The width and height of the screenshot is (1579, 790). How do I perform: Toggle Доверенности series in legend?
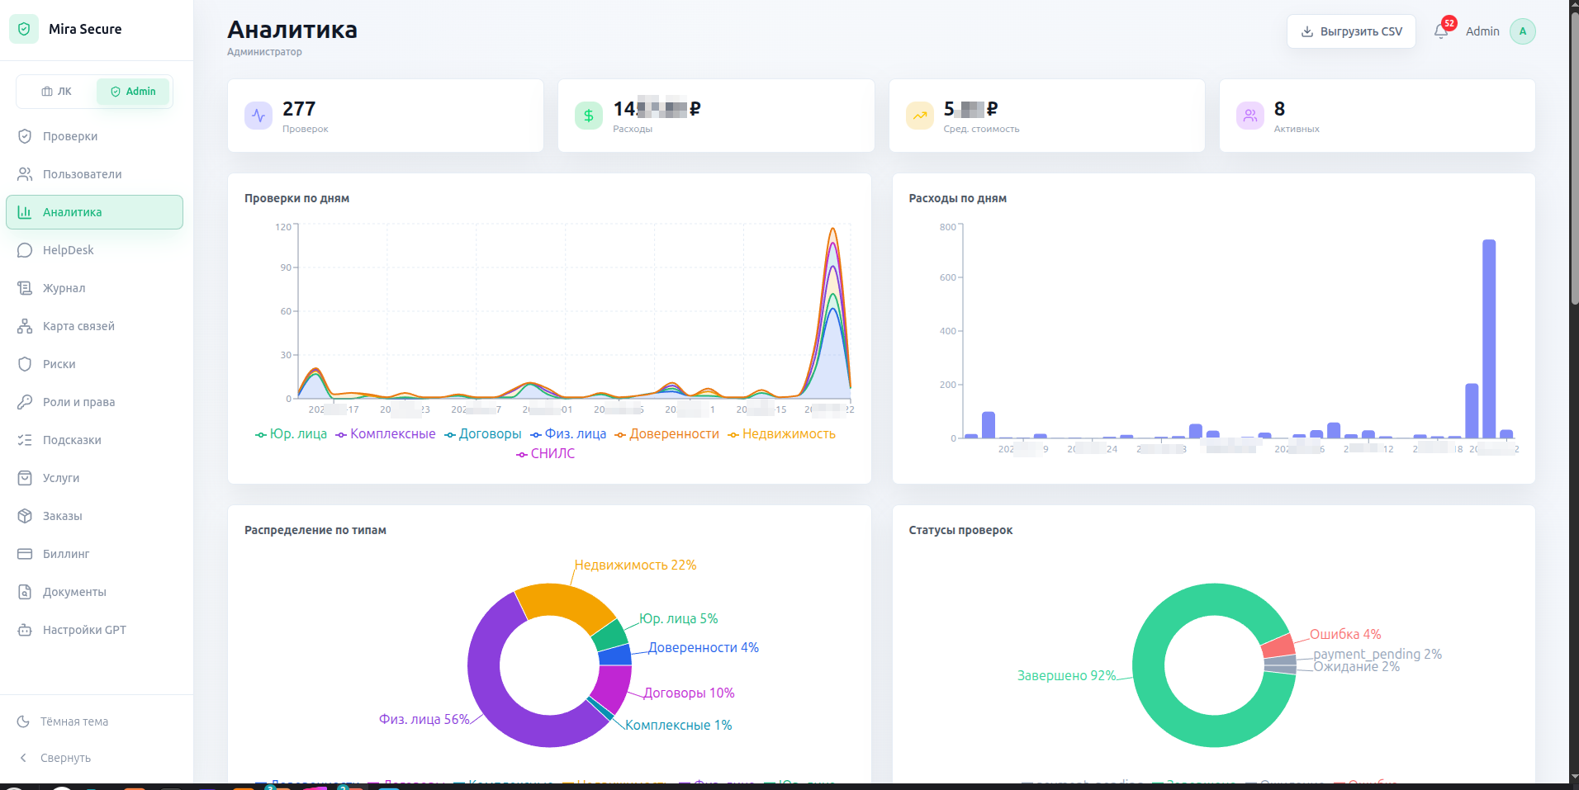666,434
